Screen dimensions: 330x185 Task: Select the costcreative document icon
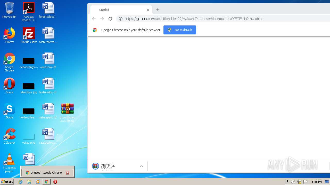point(48,35)
